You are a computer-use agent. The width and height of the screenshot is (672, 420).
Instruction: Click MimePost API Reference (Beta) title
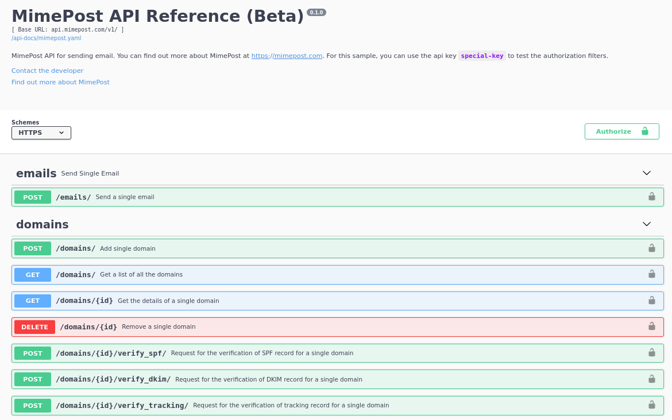point(158,16)
